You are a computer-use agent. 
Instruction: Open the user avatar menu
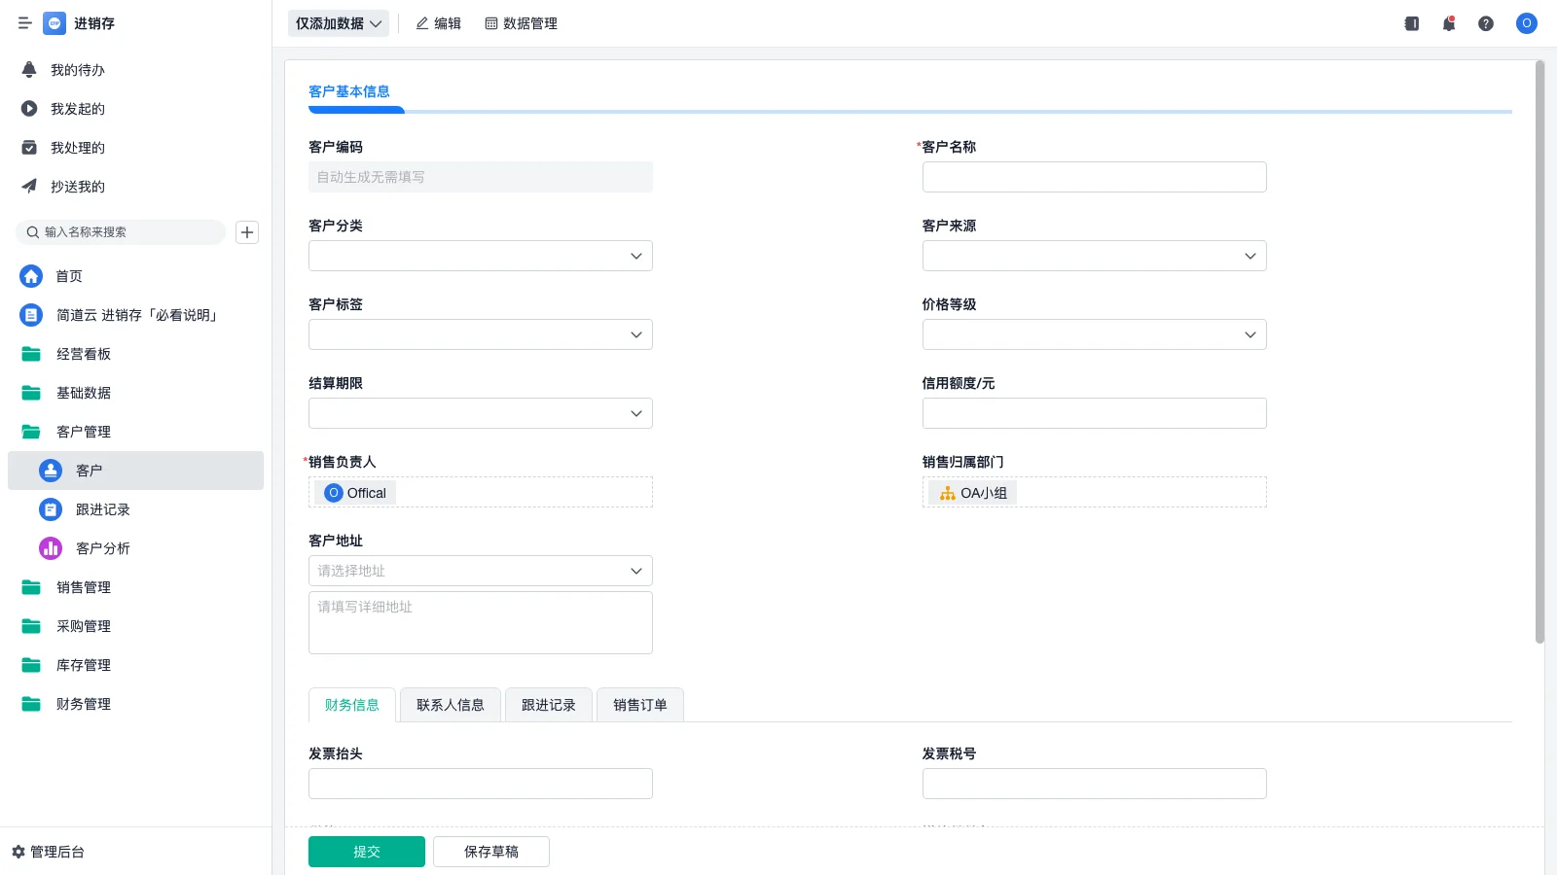tap(1527, 23)
